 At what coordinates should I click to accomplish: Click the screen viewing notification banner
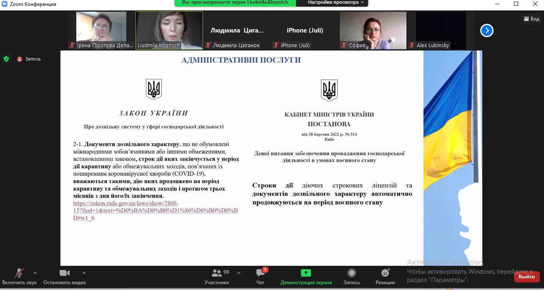pos(235,3)
